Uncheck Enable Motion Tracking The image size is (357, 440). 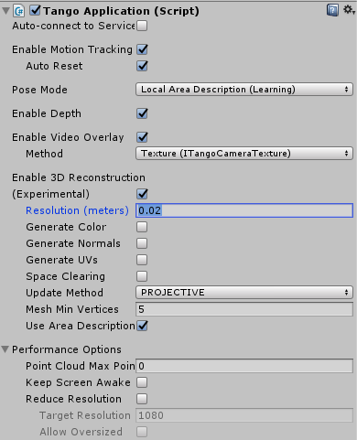(x=142, y=49)
